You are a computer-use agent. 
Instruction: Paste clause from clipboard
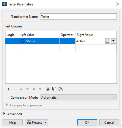[x=61, y=89]
